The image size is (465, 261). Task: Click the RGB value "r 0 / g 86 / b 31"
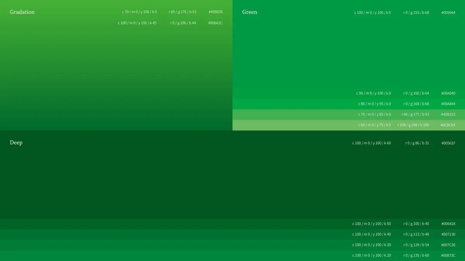tap(417, 143)
